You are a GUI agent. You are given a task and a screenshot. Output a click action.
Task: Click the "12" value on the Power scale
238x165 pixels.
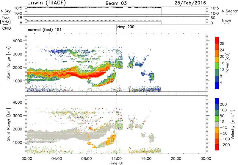(x=222, y=70)
